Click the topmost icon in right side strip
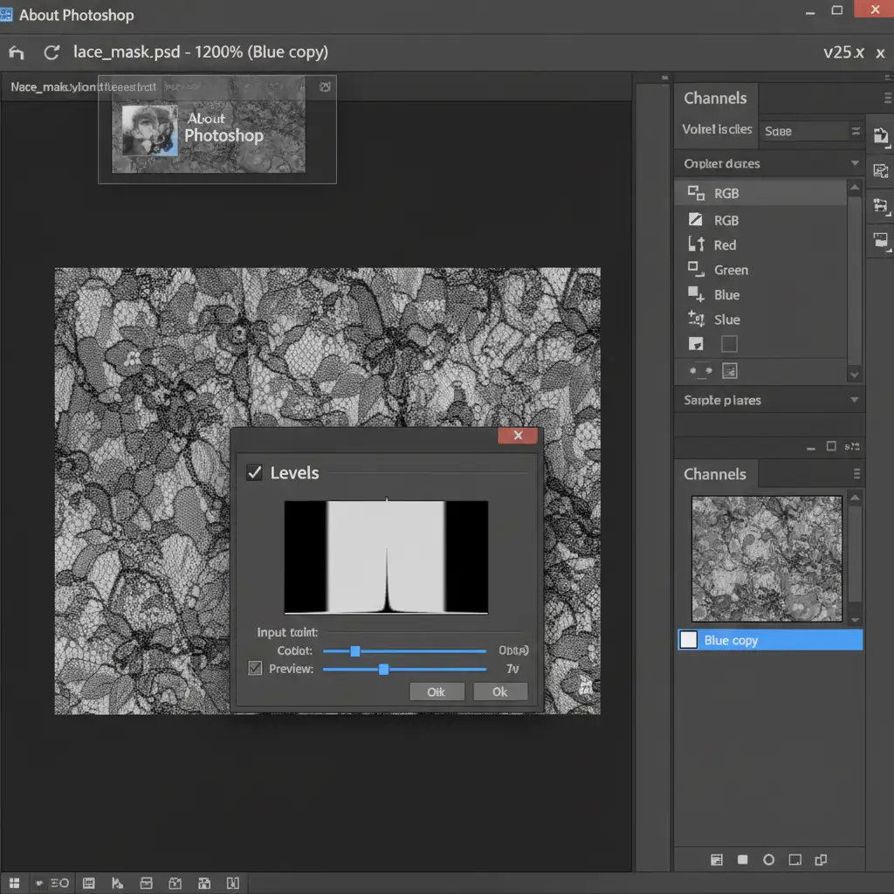894x894 pixels. 881,136
